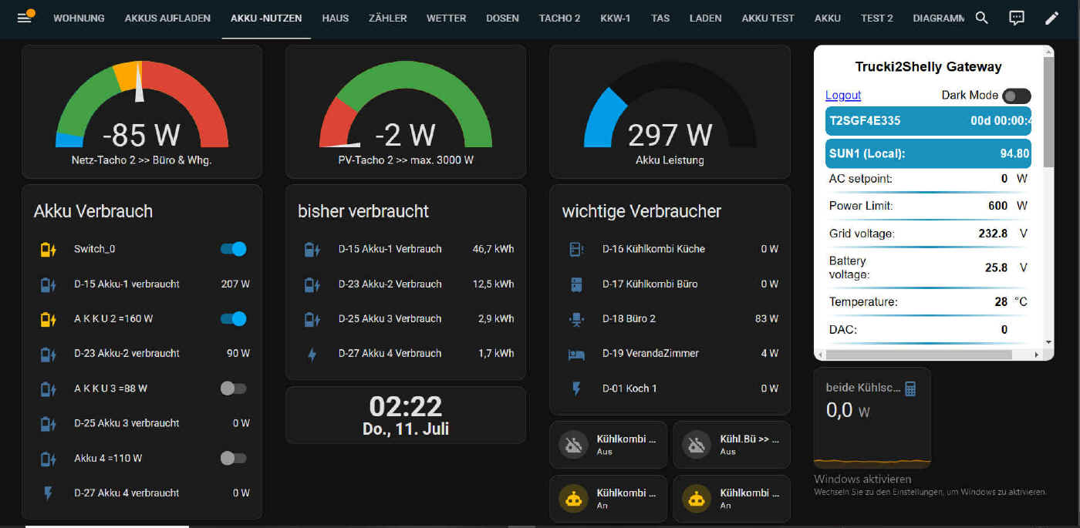This screenshot has width=1080, height=528.
Task: Click the Akku Leistung gauge showing 297 W
Action: [x=670, y=112]
